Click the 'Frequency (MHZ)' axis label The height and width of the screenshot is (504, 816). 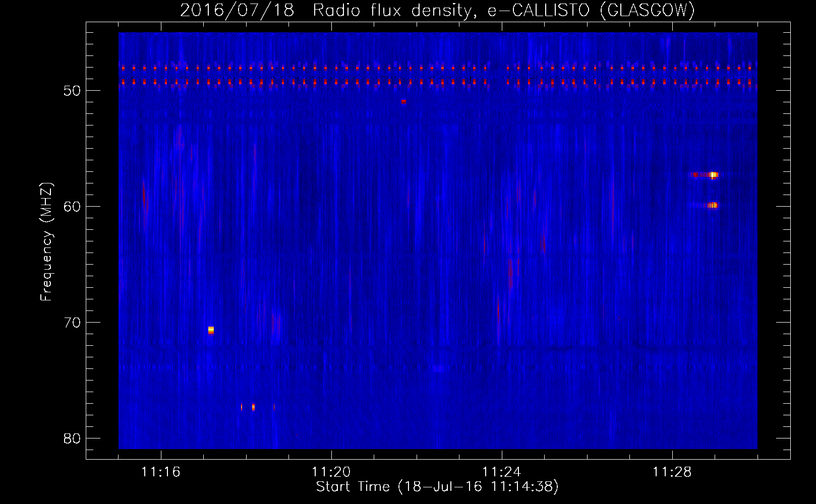46,242
